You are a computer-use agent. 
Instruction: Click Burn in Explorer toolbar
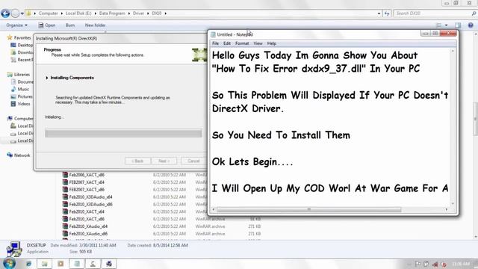point(70,25)
